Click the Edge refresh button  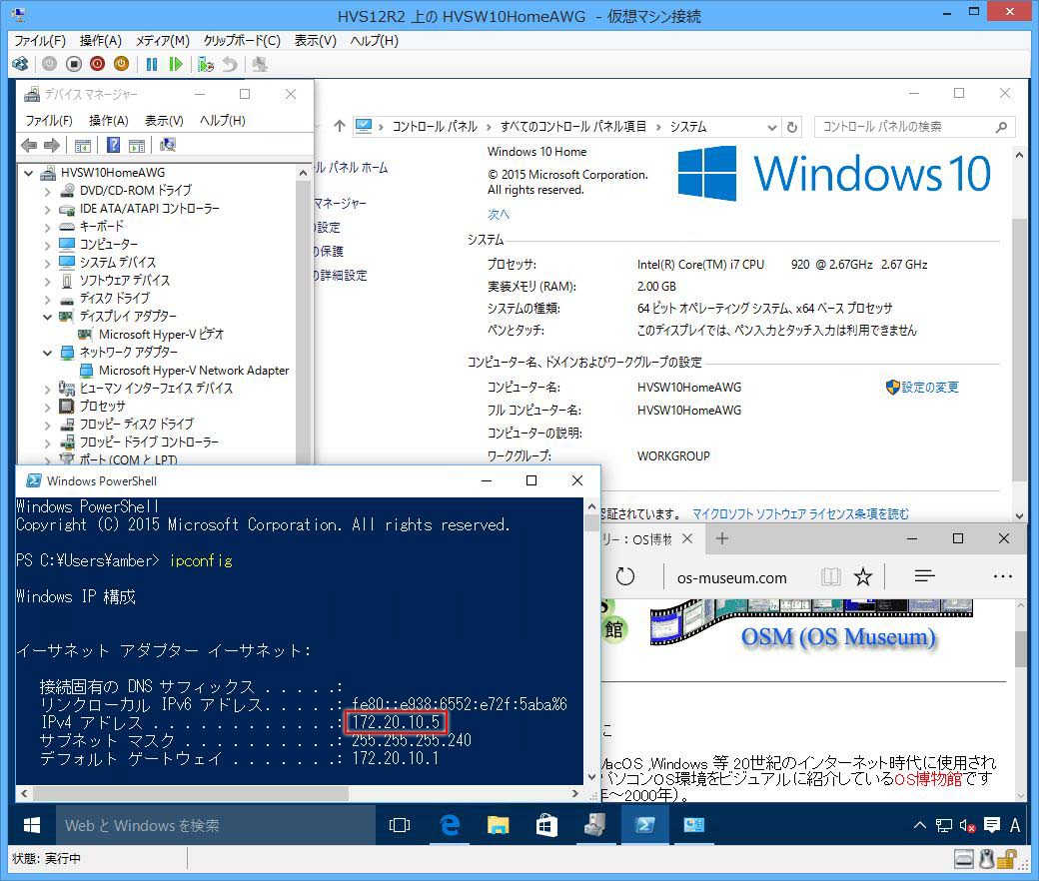pos(624,577)
